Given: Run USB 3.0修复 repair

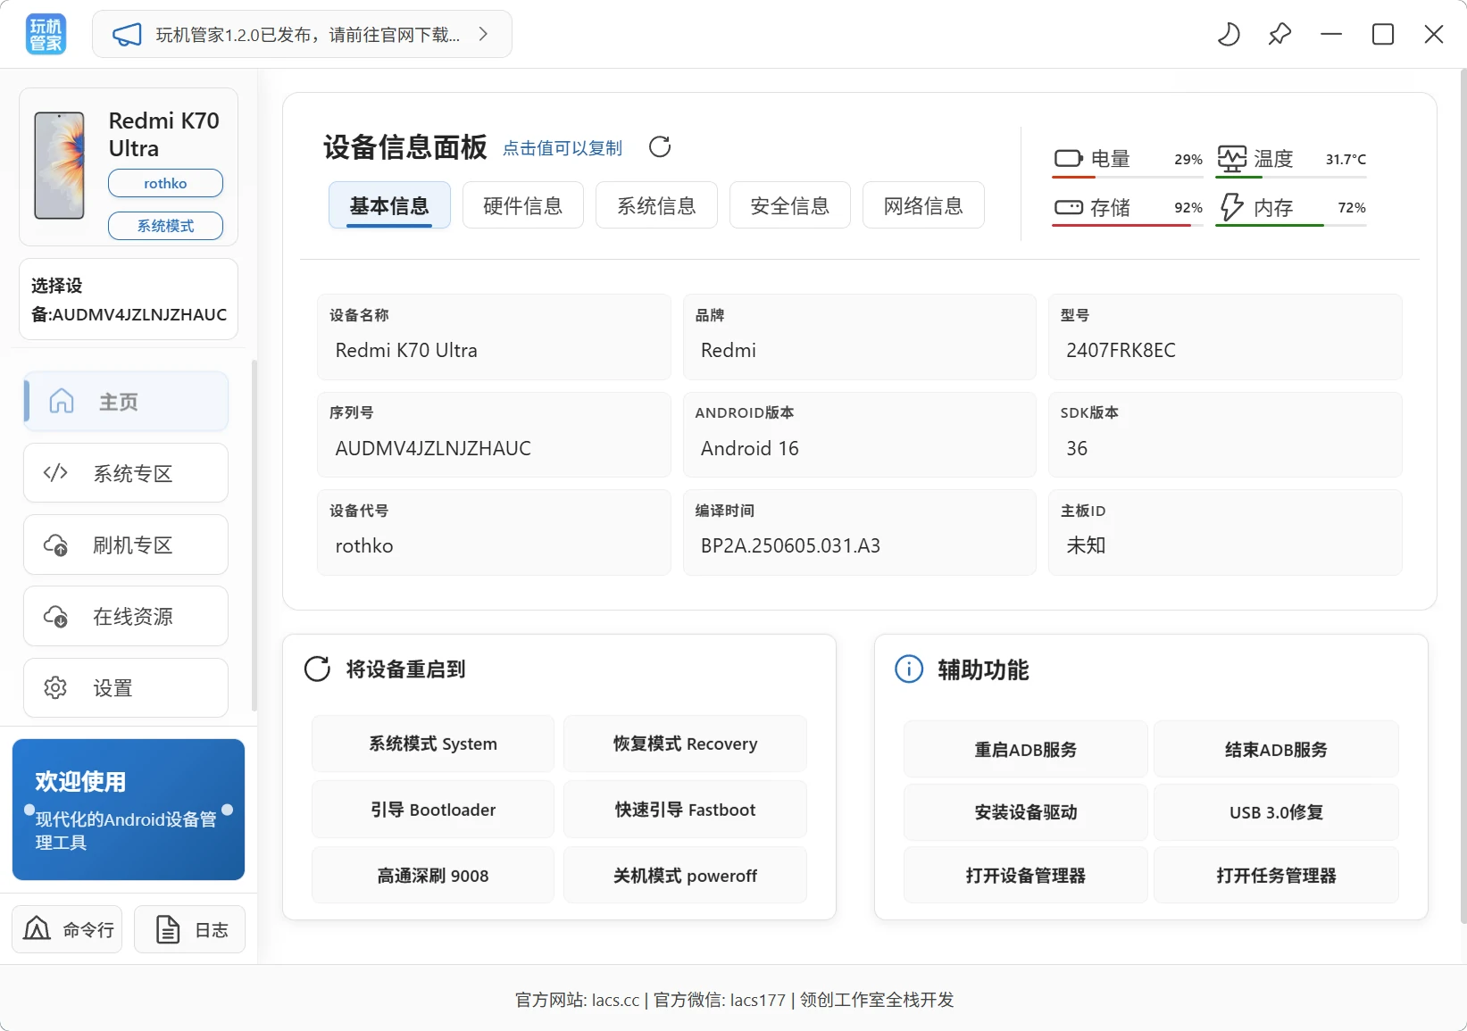Looking at the screenshot, I should pyautogui.click(x=1276, y=811).
